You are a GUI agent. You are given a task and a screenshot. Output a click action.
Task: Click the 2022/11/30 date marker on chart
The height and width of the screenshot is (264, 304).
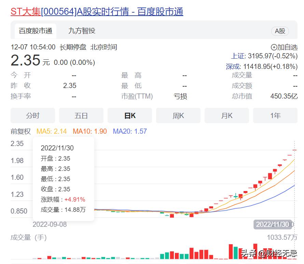click(x=272, y=224)
